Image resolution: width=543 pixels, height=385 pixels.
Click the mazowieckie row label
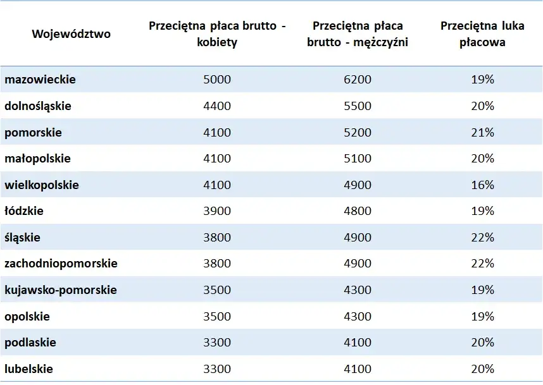coord(40,79)
